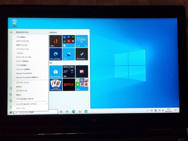188x141 pixels.
Task: Open Task View on the taskbar
Action: (x=67, y=112)
